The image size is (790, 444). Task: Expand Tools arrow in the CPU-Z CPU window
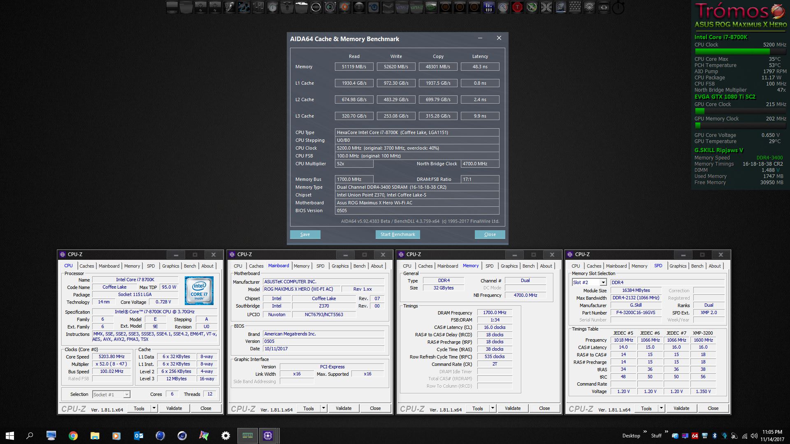(x=154, y=408)
